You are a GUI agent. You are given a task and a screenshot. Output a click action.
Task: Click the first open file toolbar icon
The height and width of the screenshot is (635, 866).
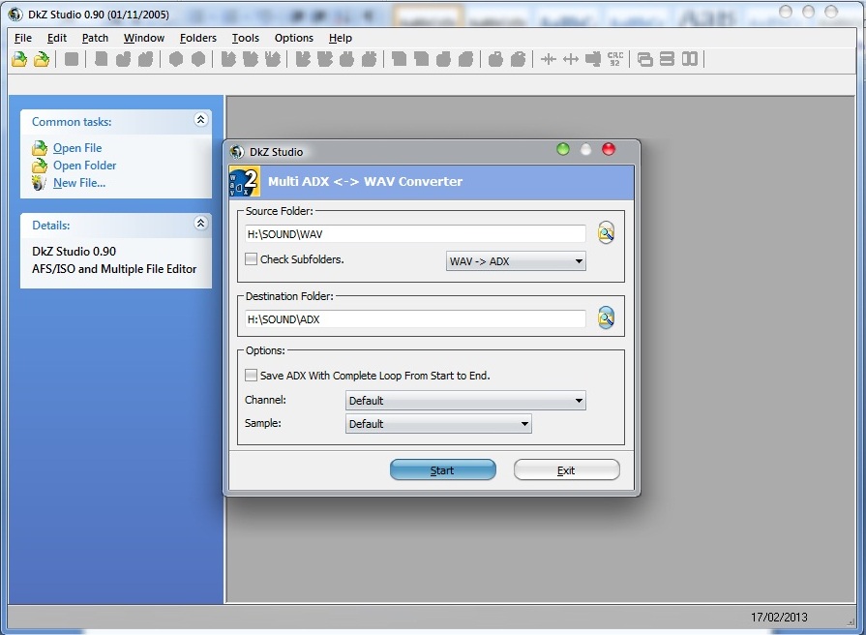click(x=18, y=60)
